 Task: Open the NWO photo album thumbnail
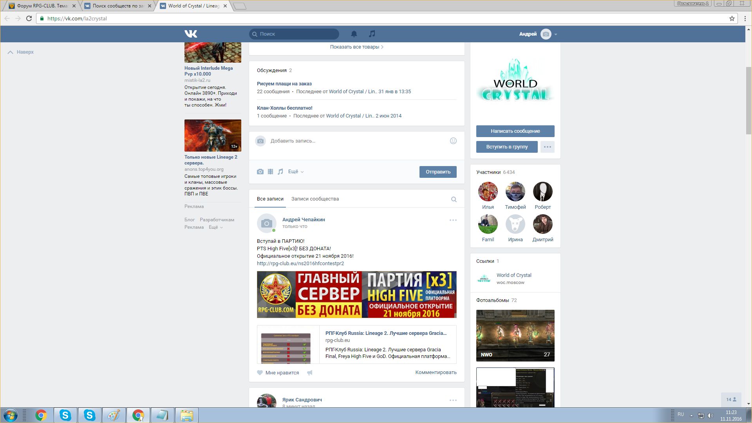pos(515,335)
